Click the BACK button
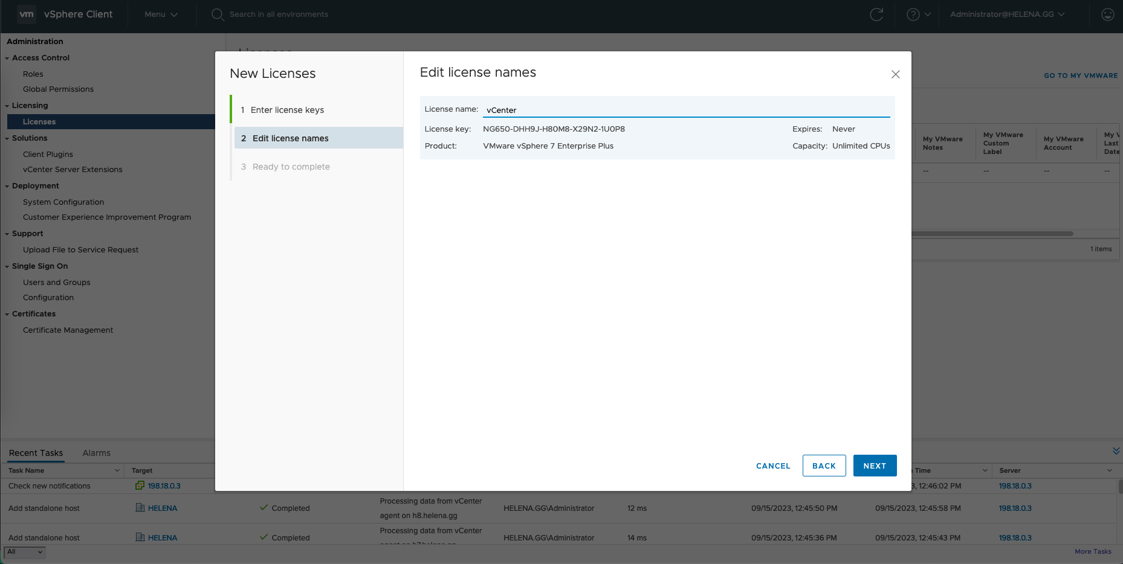Viewport: 1123px width, 564px height. point(824,466)
